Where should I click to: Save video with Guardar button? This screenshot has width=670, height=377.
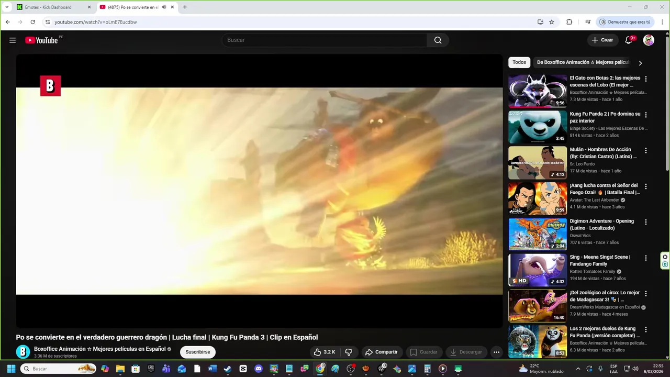tap(423, 352)
